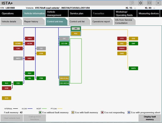Click the Fault memory count 42
The width and height of the screenshot is (162, 123).
(21, 112)
